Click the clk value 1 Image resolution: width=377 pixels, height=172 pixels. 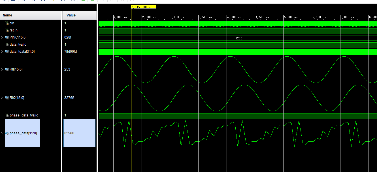point(65,23)
